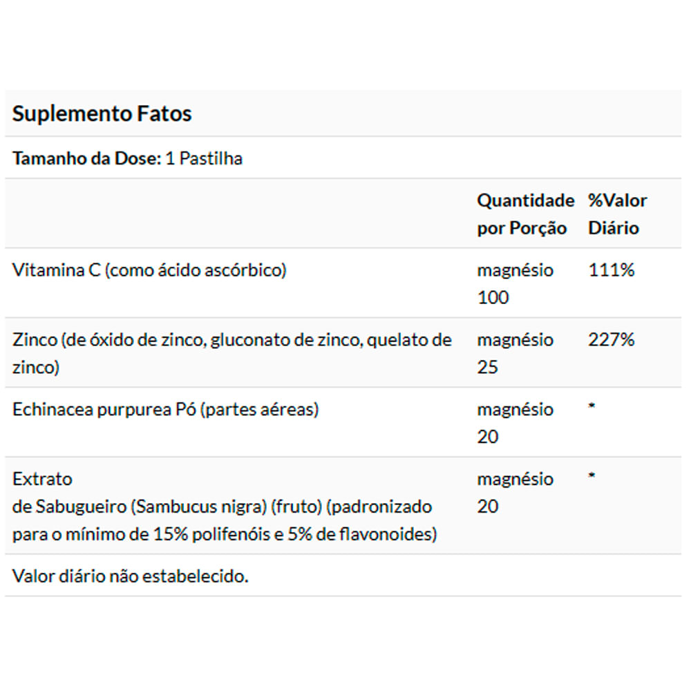Click the 1 Pastilha serving text

(x=204, y=158)
